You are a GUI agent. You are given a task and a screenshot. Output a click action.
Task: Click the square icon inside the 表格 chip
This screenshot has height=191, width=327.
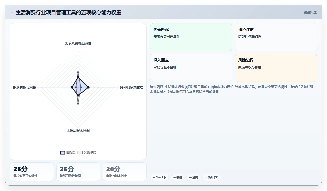(174, 177)
